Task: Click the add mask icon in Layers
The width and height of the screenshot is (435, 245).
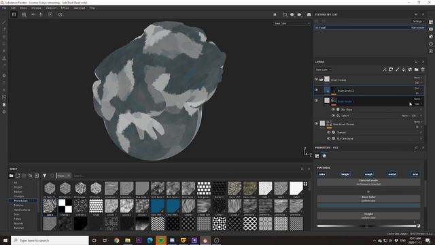Action: click(391, 69)
